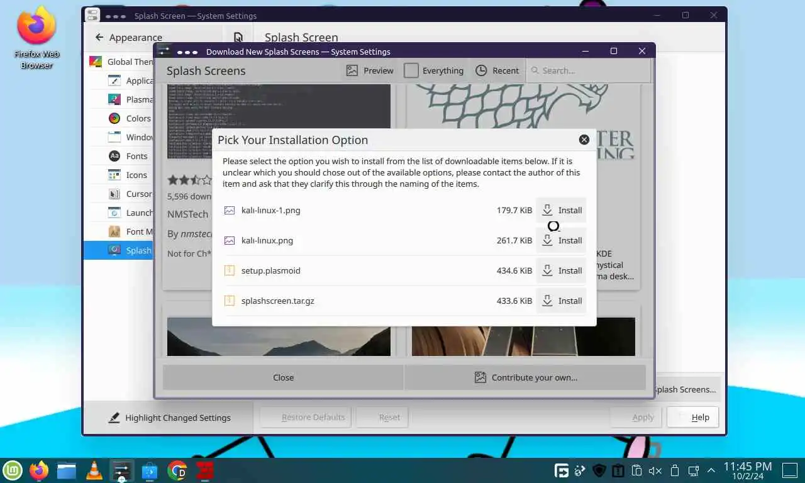Open Plasma Style settings icon
Screen dimensions: 805x483
click(x=114, y=99)
